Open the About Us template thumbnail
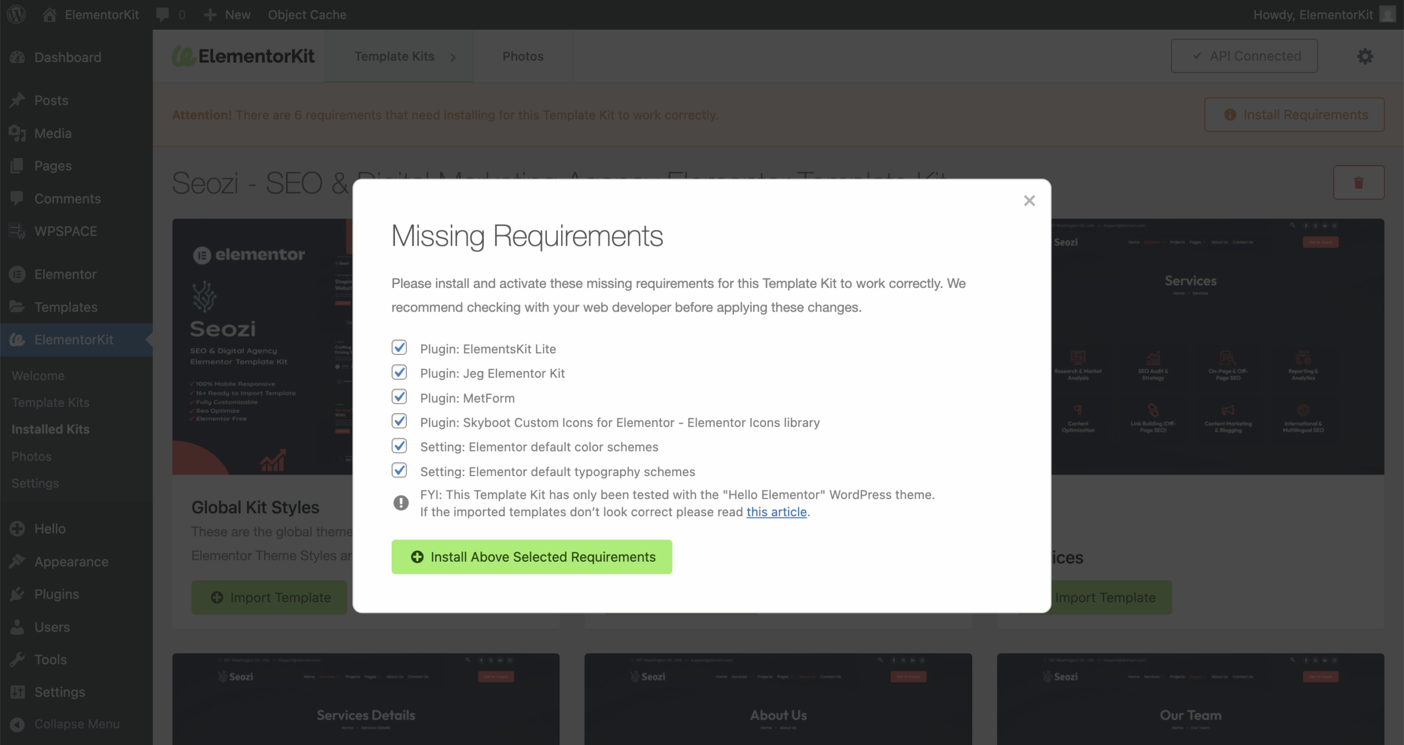Viewport: 1404px width, 745px height. pyautogui.click(x=778, y=699)
